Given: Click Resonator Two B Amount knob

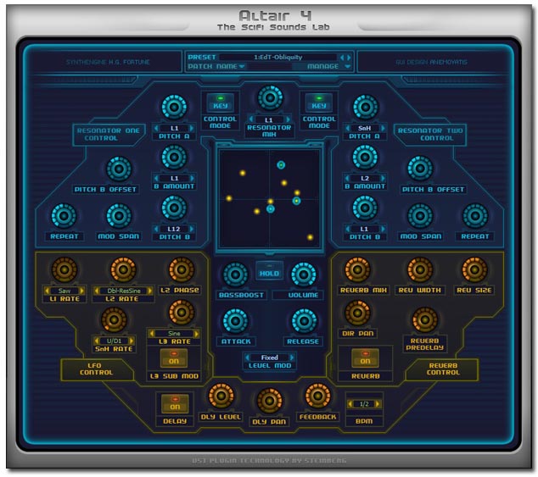Looking at the screenshot, I should 365,158.
